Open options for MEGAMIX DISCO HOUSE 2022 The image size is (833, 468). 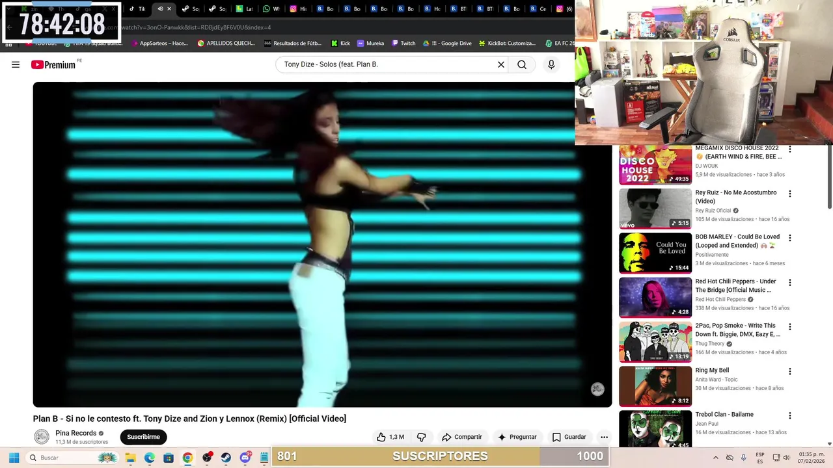(x=790, y=149)
